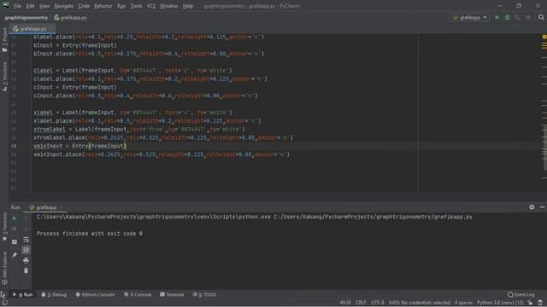This screenshot has height=307, width=547.
Task: Open the Navigate menu
Action: [64, 6]
